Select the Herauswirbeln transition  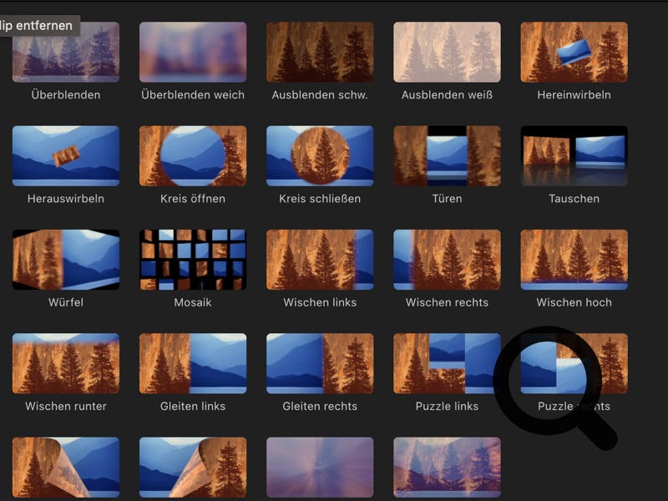66,155
